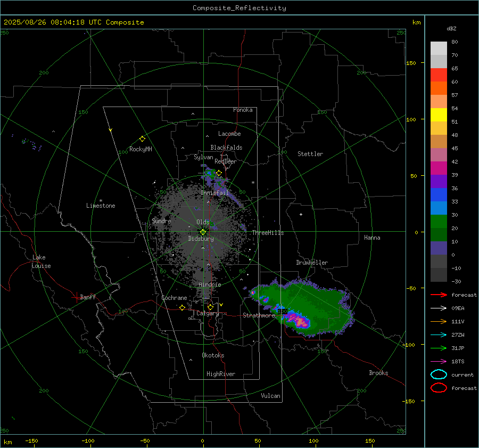Viewport: 479px width, 448px height.
Task: Click the 'Lacombe' map label
Action: (x=229, y=134)
